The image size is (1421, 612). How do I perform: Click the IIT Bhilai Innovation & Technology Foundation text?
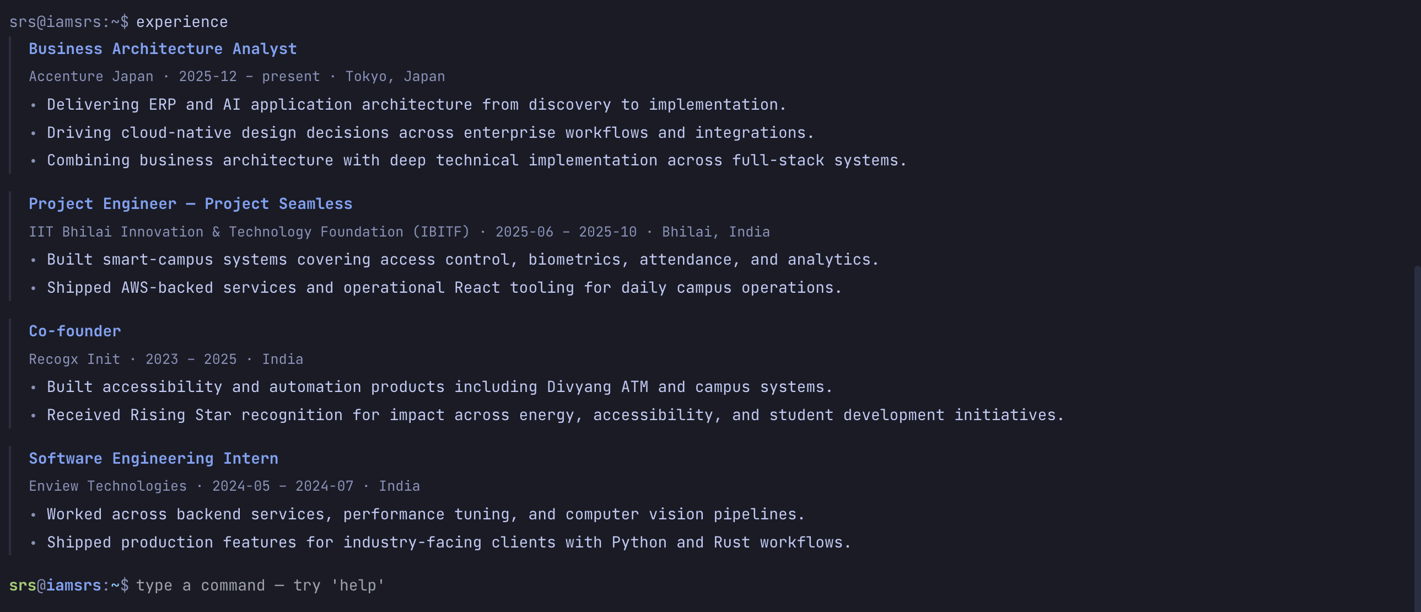click(x=249, y=232)
